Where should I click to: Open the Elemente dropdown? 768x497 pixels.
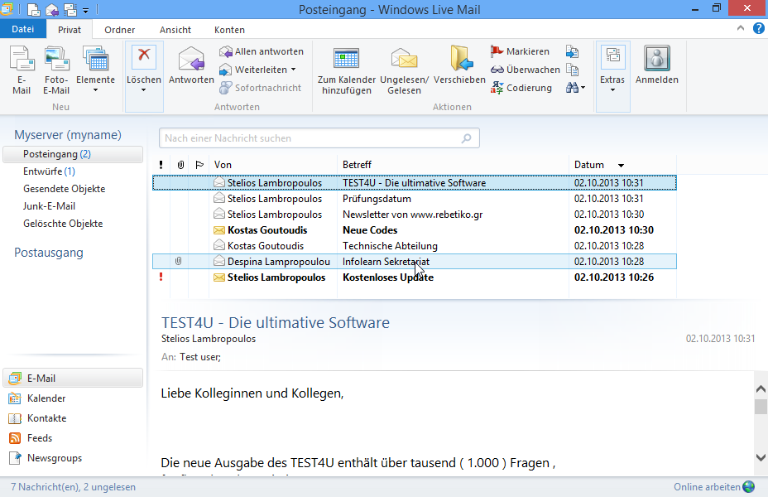click(x=95, y=70)
